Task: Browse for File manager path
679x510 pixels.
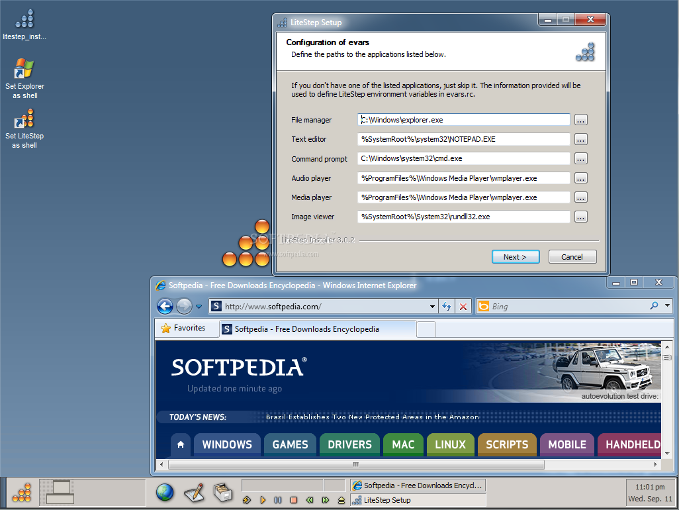Action: point(580,120)
